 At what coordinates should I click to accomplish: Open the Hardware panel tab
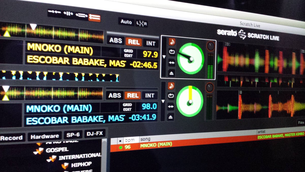point(45,137)
